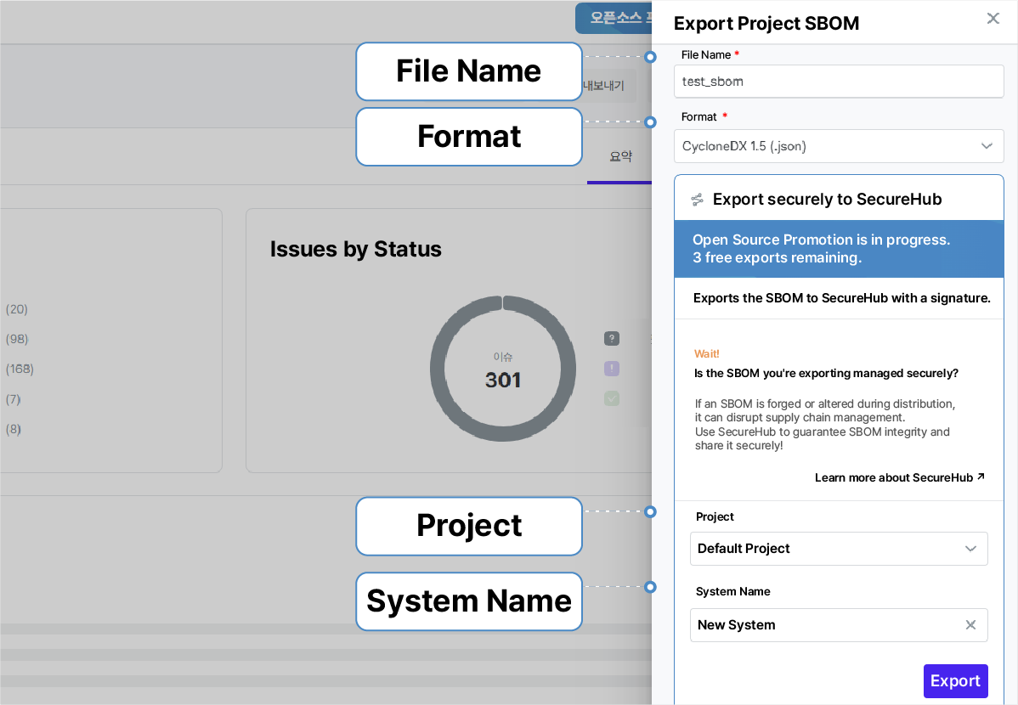Open the Format dropdown showing CycloneDX 1.5
Viewport: 1018px width, 705px height.
839,146
